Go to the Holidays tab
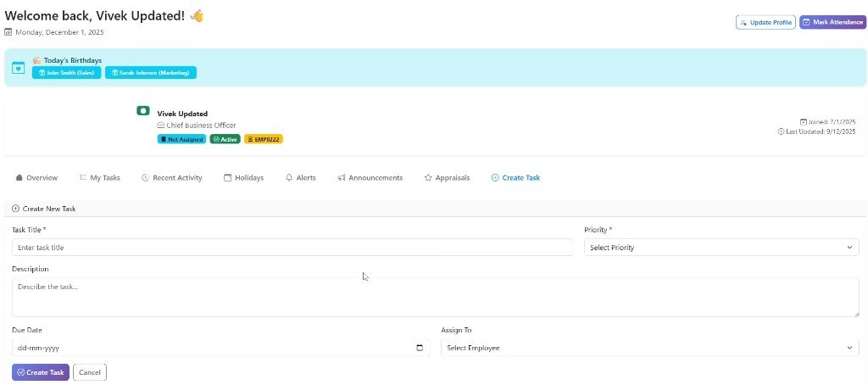 (x=243, y=178)
